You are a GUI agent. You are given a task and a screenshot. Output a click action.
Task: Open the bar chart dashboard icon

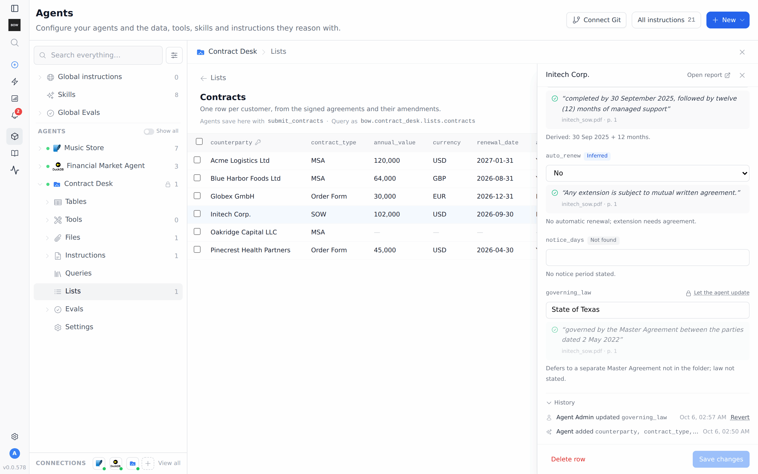pyautogui.click(x=14, y=98)
